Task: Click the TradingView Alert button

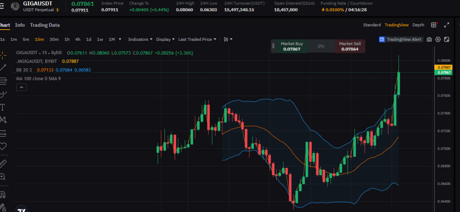Action: click(401, 39)
